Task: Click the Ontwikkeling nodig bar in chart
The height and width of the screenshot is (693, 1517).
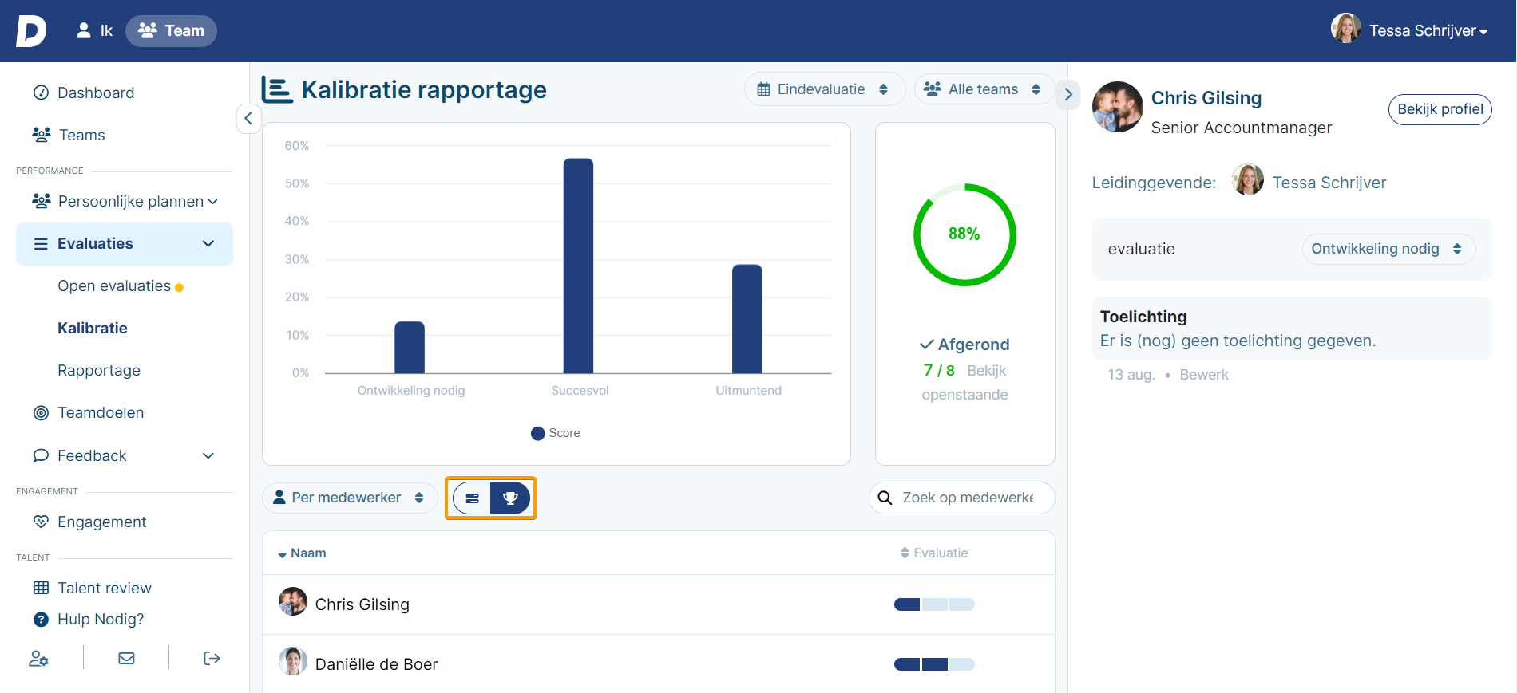Action: [x=410, y=347]
